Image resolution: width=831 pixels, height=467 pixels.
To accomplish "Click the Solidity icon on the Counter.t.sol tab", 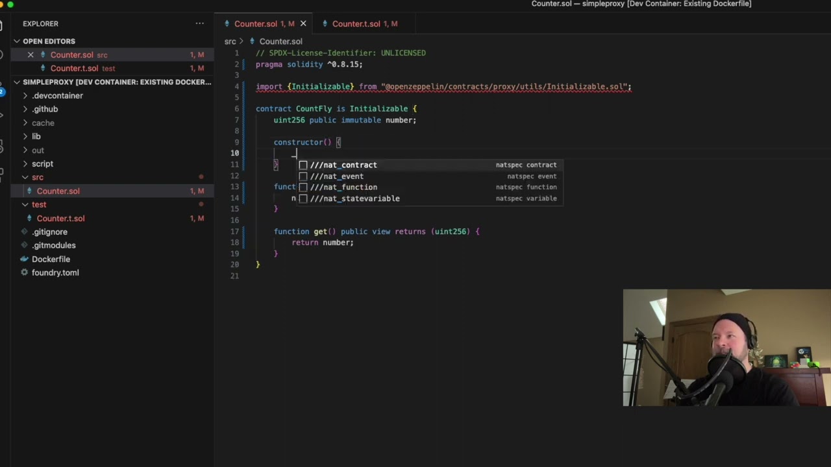I will point(325,24).
